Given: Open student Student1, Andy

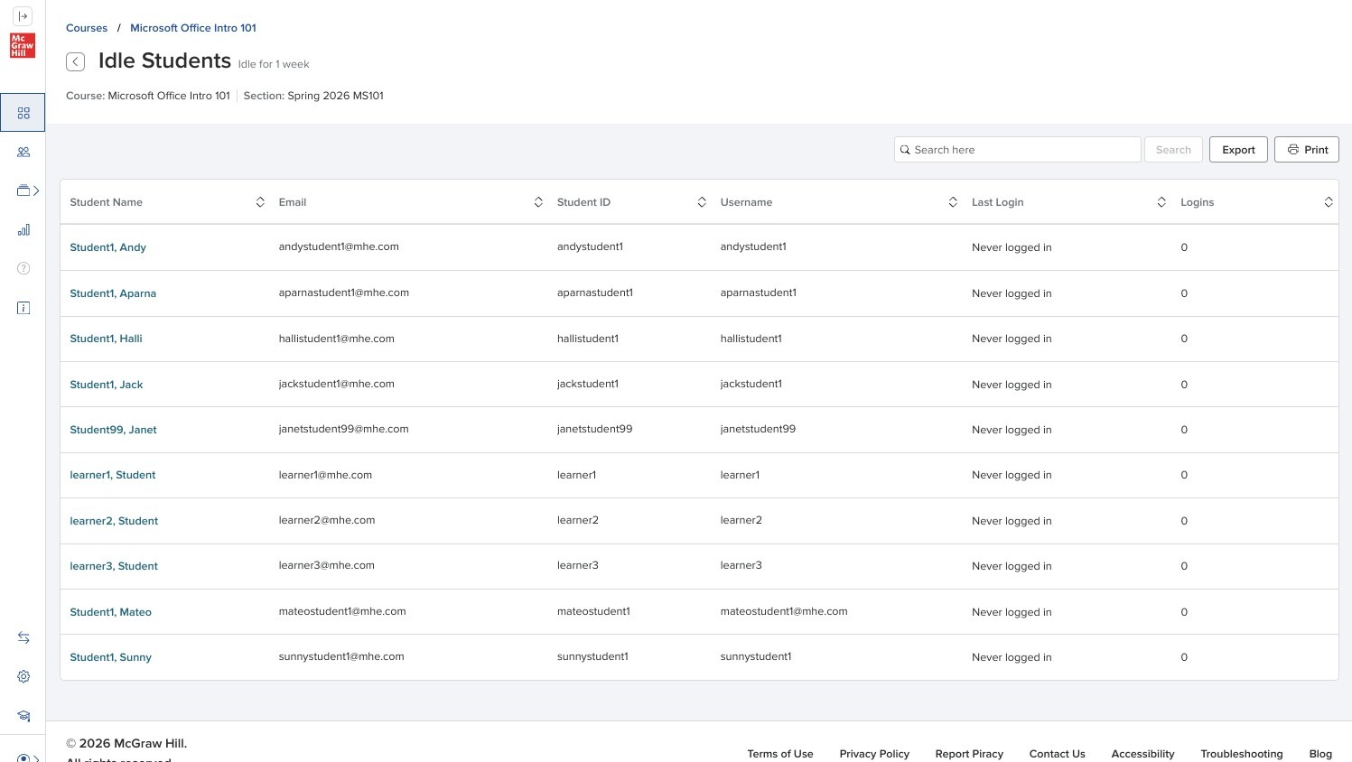Looking at the screenshot, I should pos(107,247).
